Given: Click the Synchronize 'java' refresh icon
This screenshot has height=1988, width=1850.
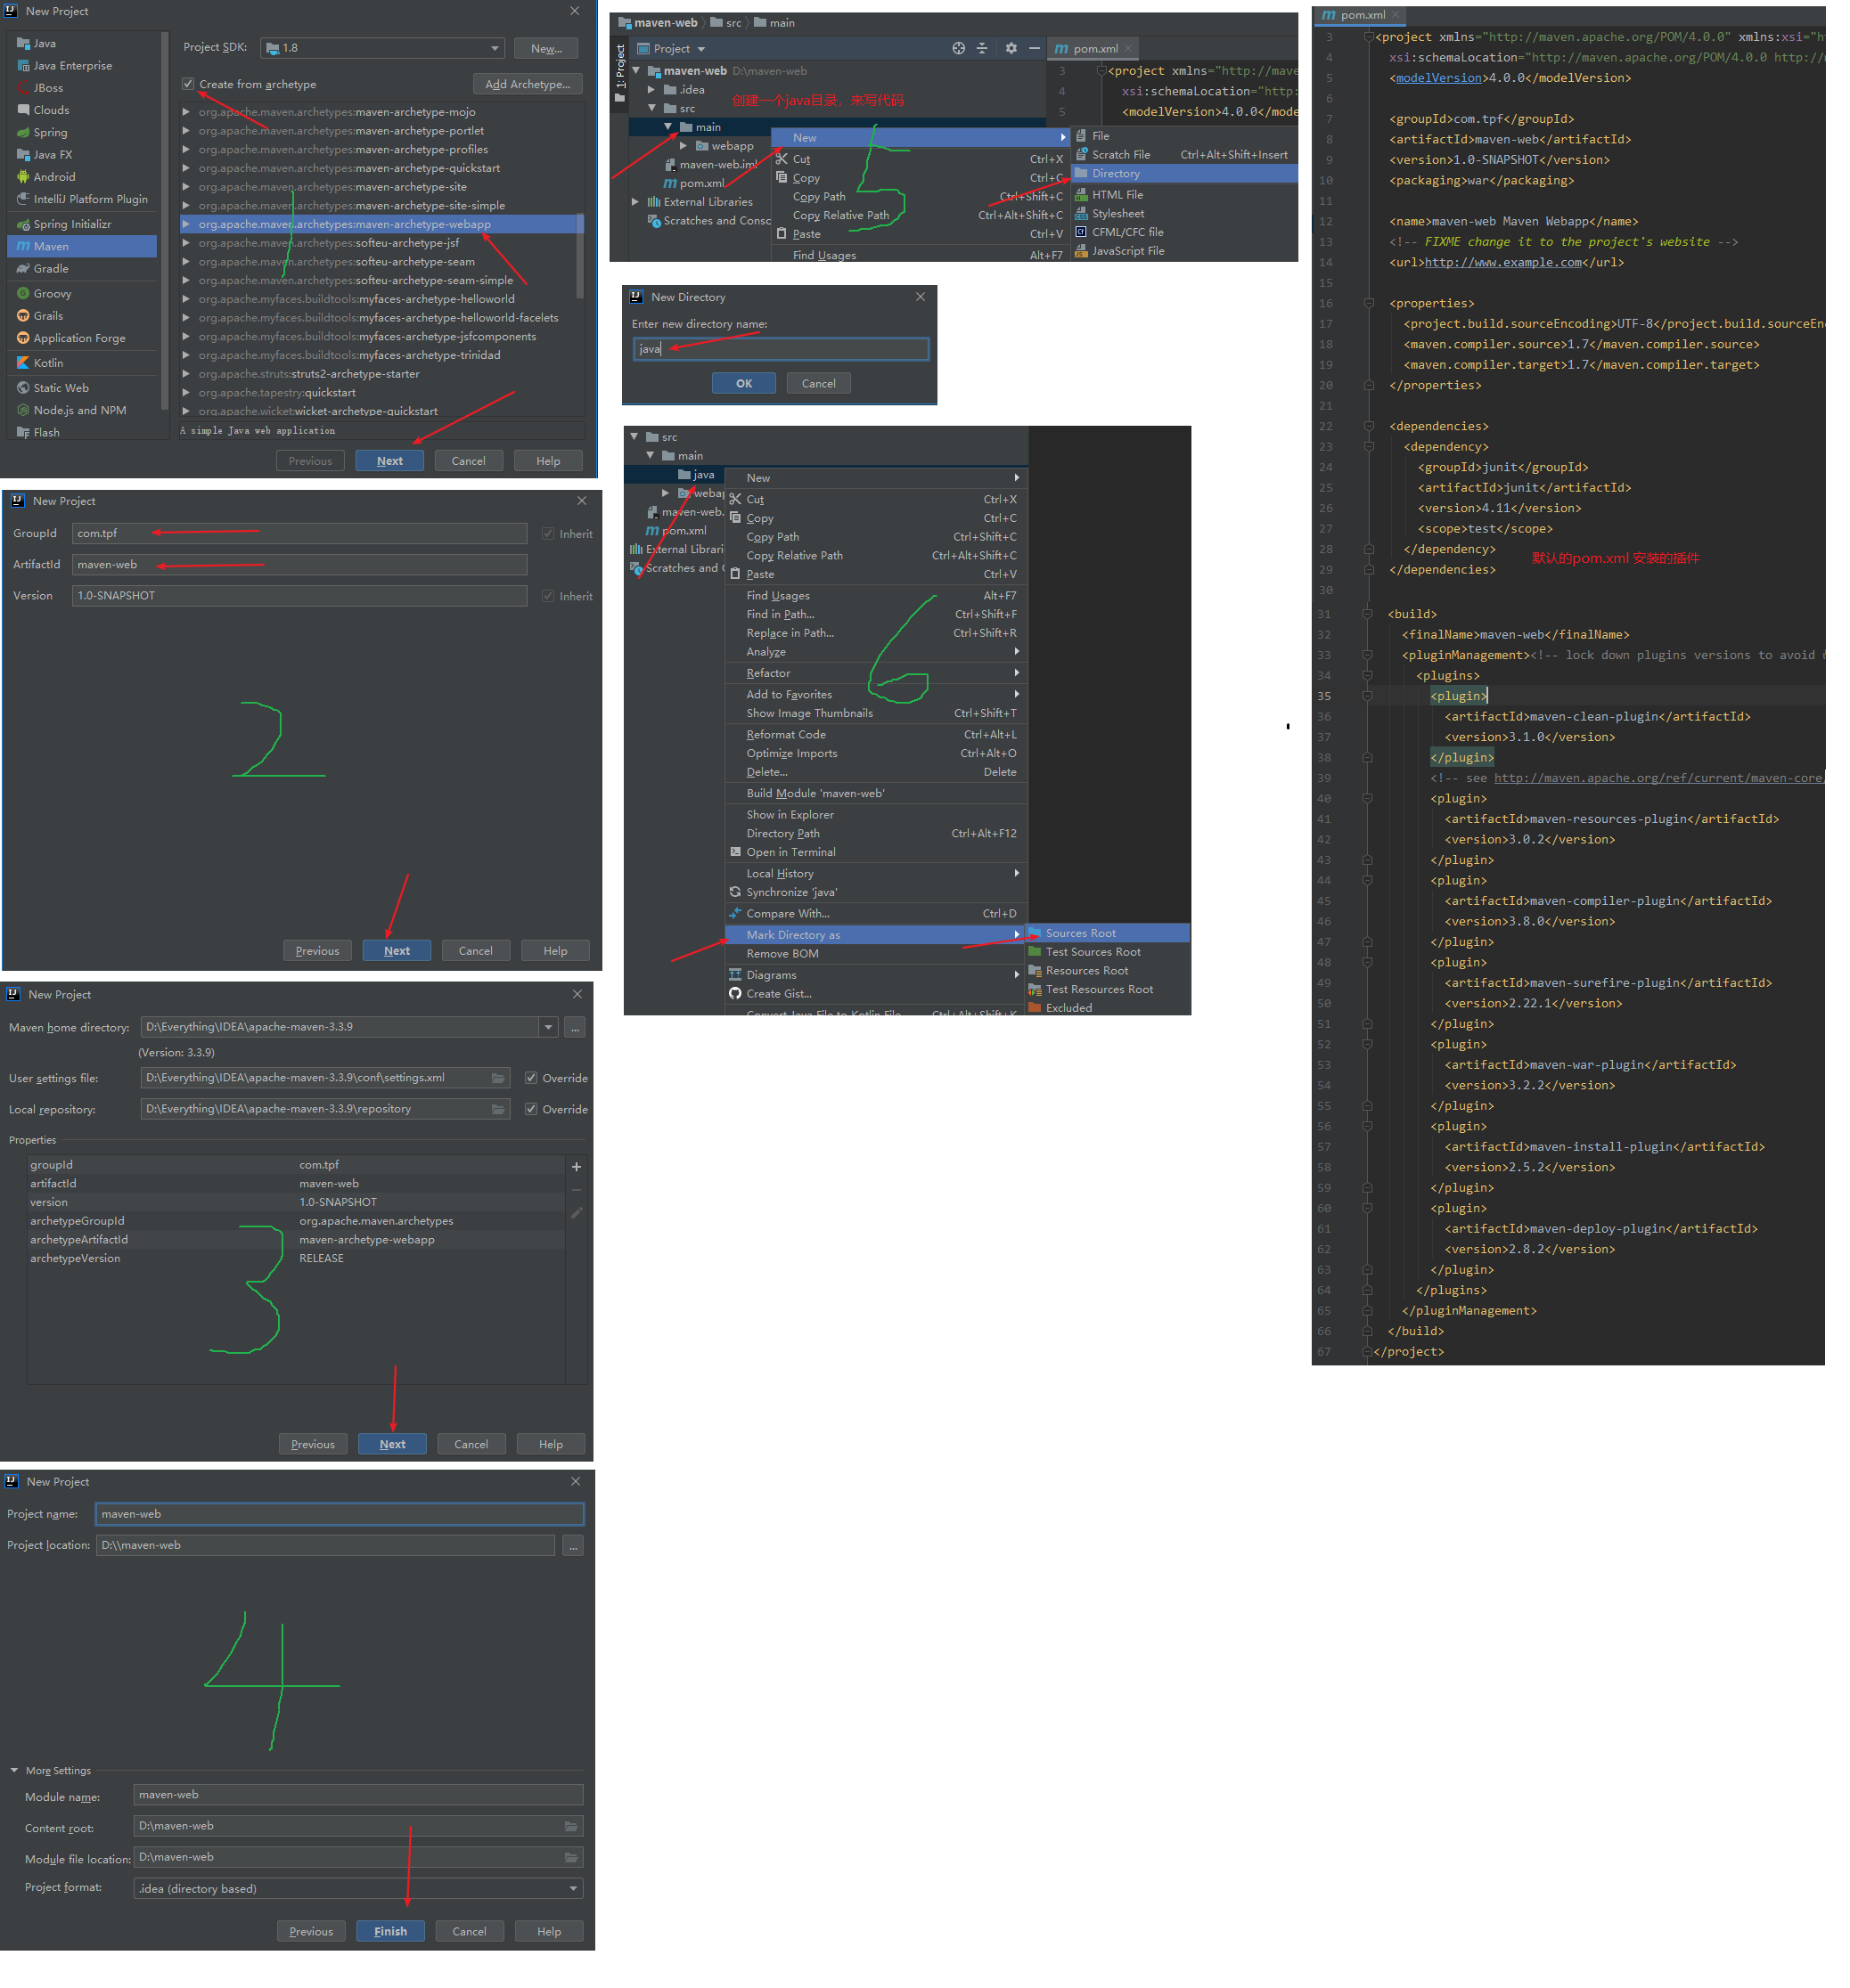Looking at the screenshot, I should pyautogui.click(x=735, y=892).
